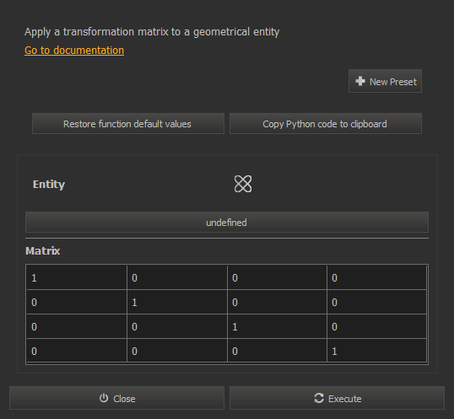Edit matrix cell row two column four
The height and width of the screenshot is (419, 454).
tap(376, 302)
